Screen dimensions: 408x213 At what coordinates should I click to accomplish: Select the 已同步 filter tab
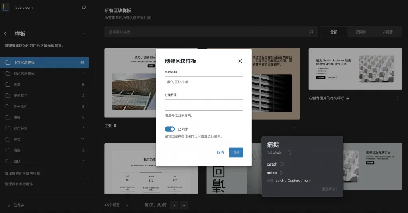point(361,32)
